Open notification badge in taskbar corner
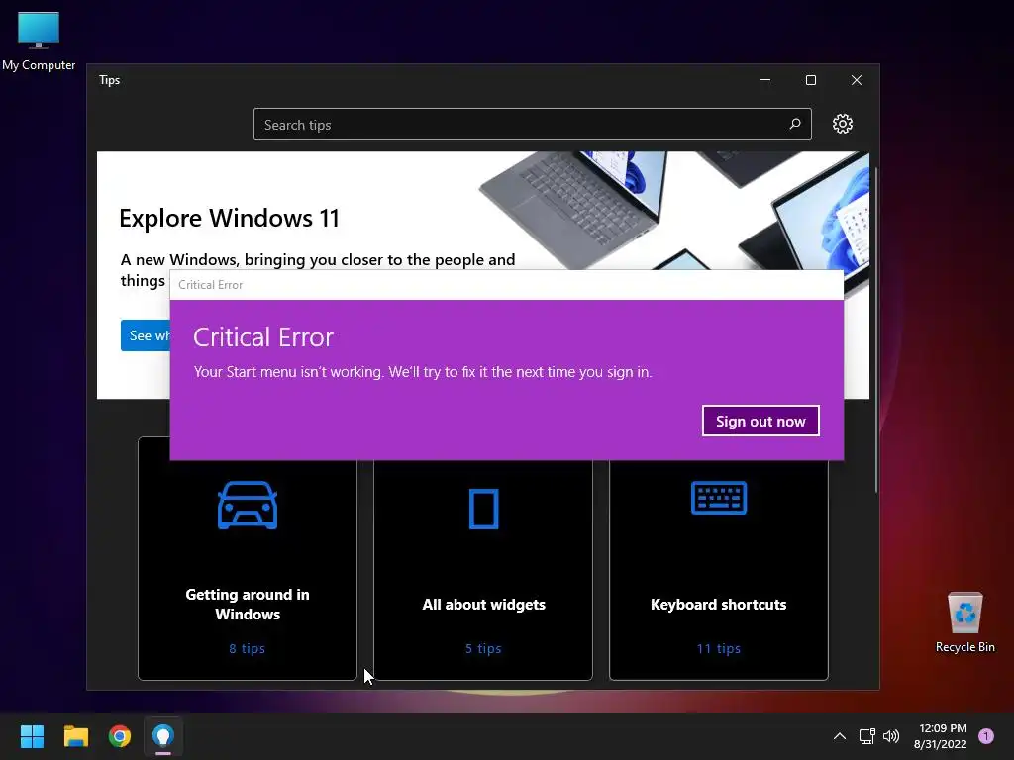The image size is (1014, 760). 986,736
